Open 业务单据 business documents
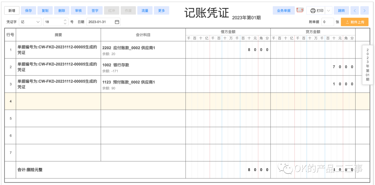The height and width of the screenshot is (185, 375). pos(284,10)
